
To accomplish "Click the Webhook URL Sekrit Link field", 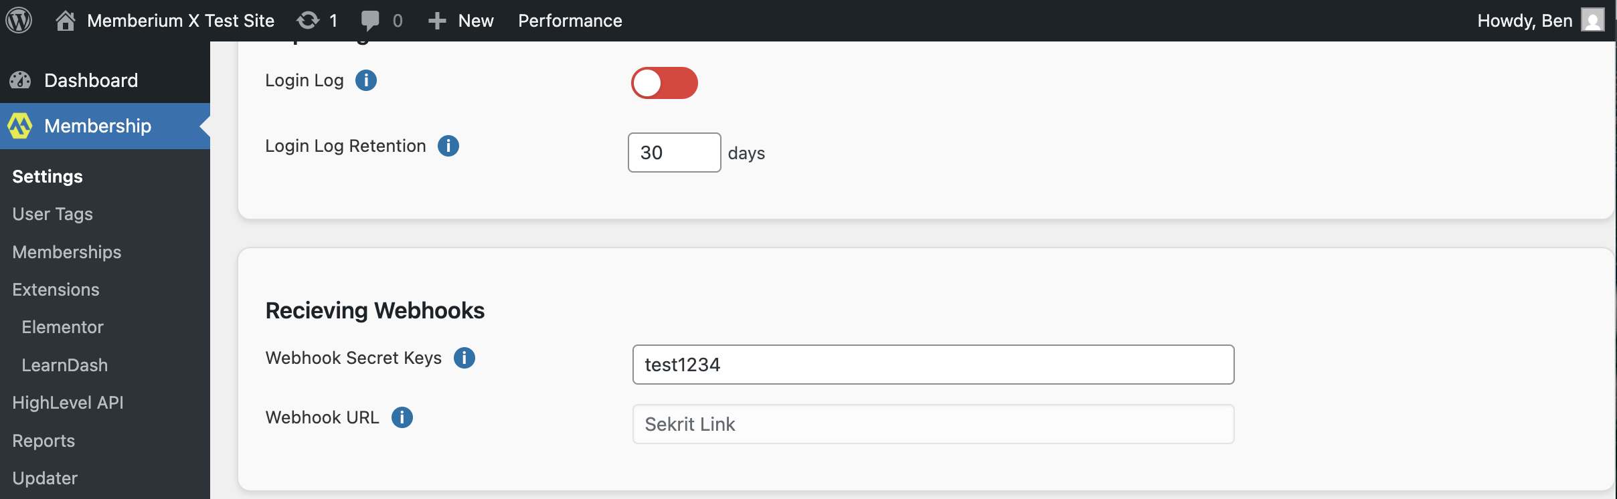I will tap(934, 424).
